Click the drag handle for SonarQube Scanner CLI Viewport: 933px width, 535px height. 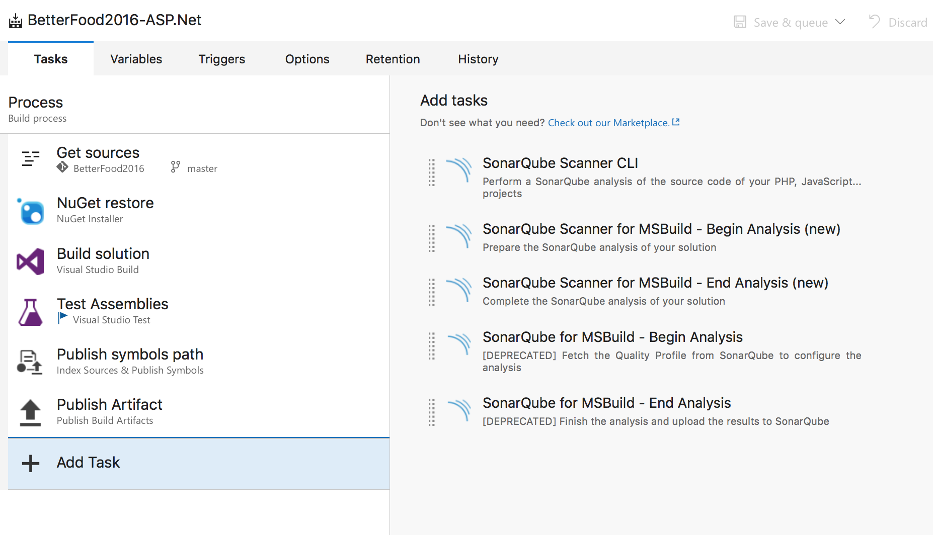[x=431, y=172]
